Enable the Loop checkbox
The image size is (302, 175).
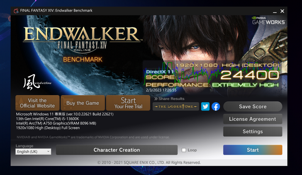coord(184,150)
